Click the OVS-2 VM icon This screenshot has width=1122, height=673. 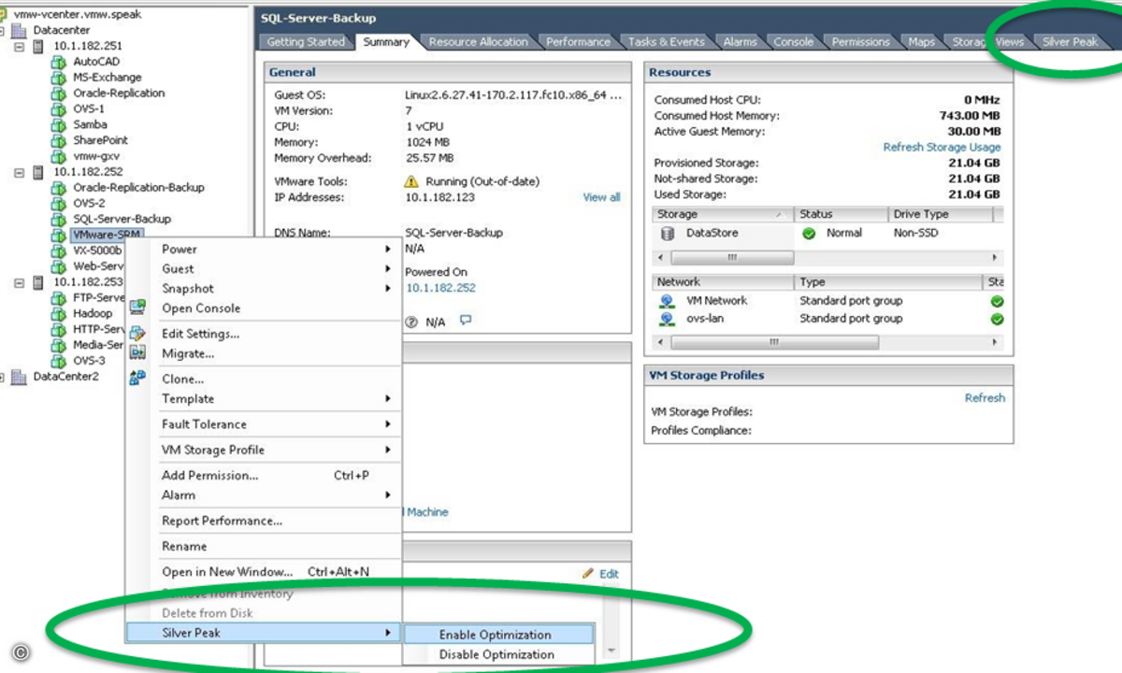[59, 204]
